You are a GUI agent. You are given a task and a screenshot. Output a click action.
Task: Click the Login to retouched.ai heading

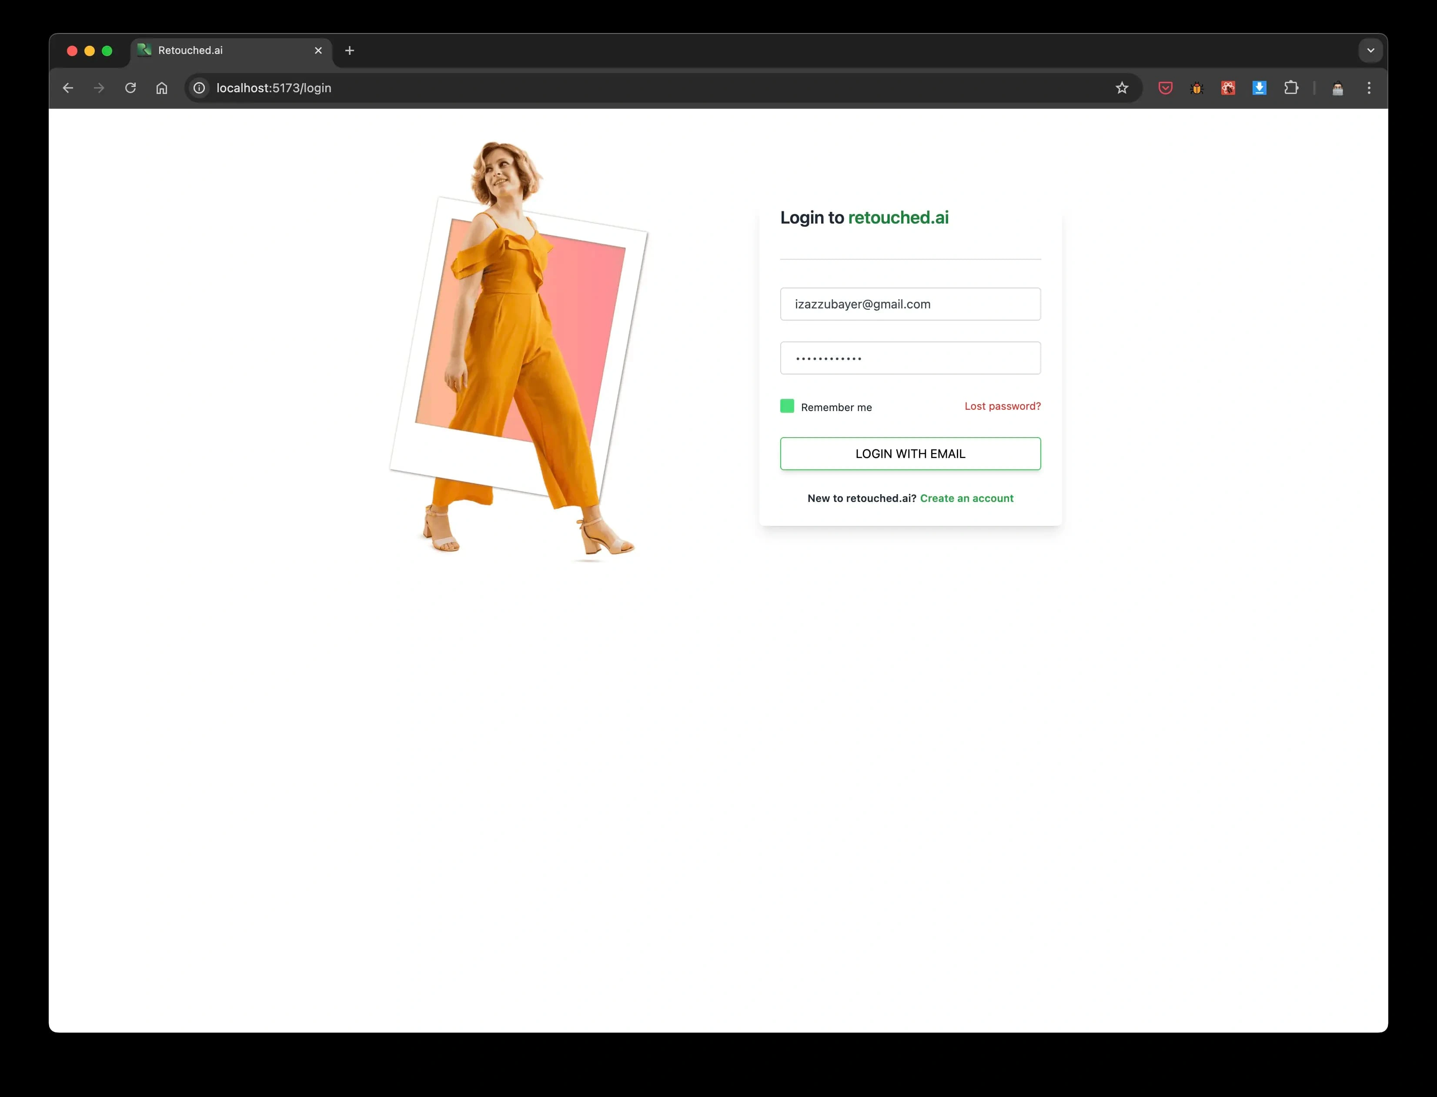865,217
